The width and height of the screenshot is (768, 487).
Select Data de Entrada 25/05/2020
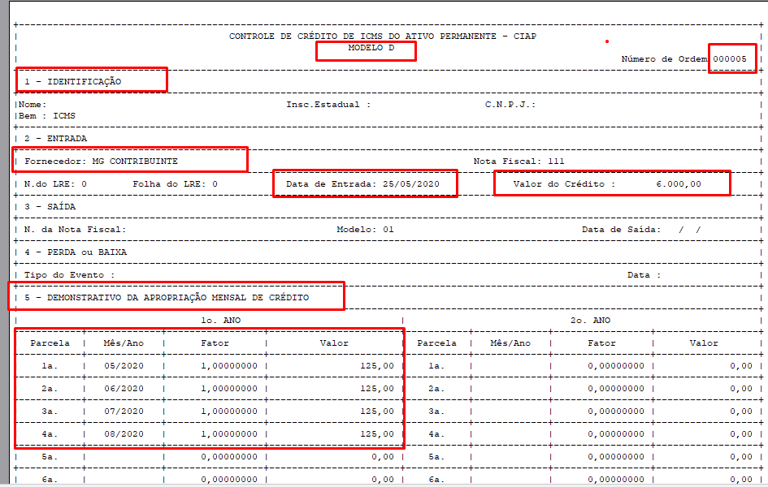click(x=362, y=184)
